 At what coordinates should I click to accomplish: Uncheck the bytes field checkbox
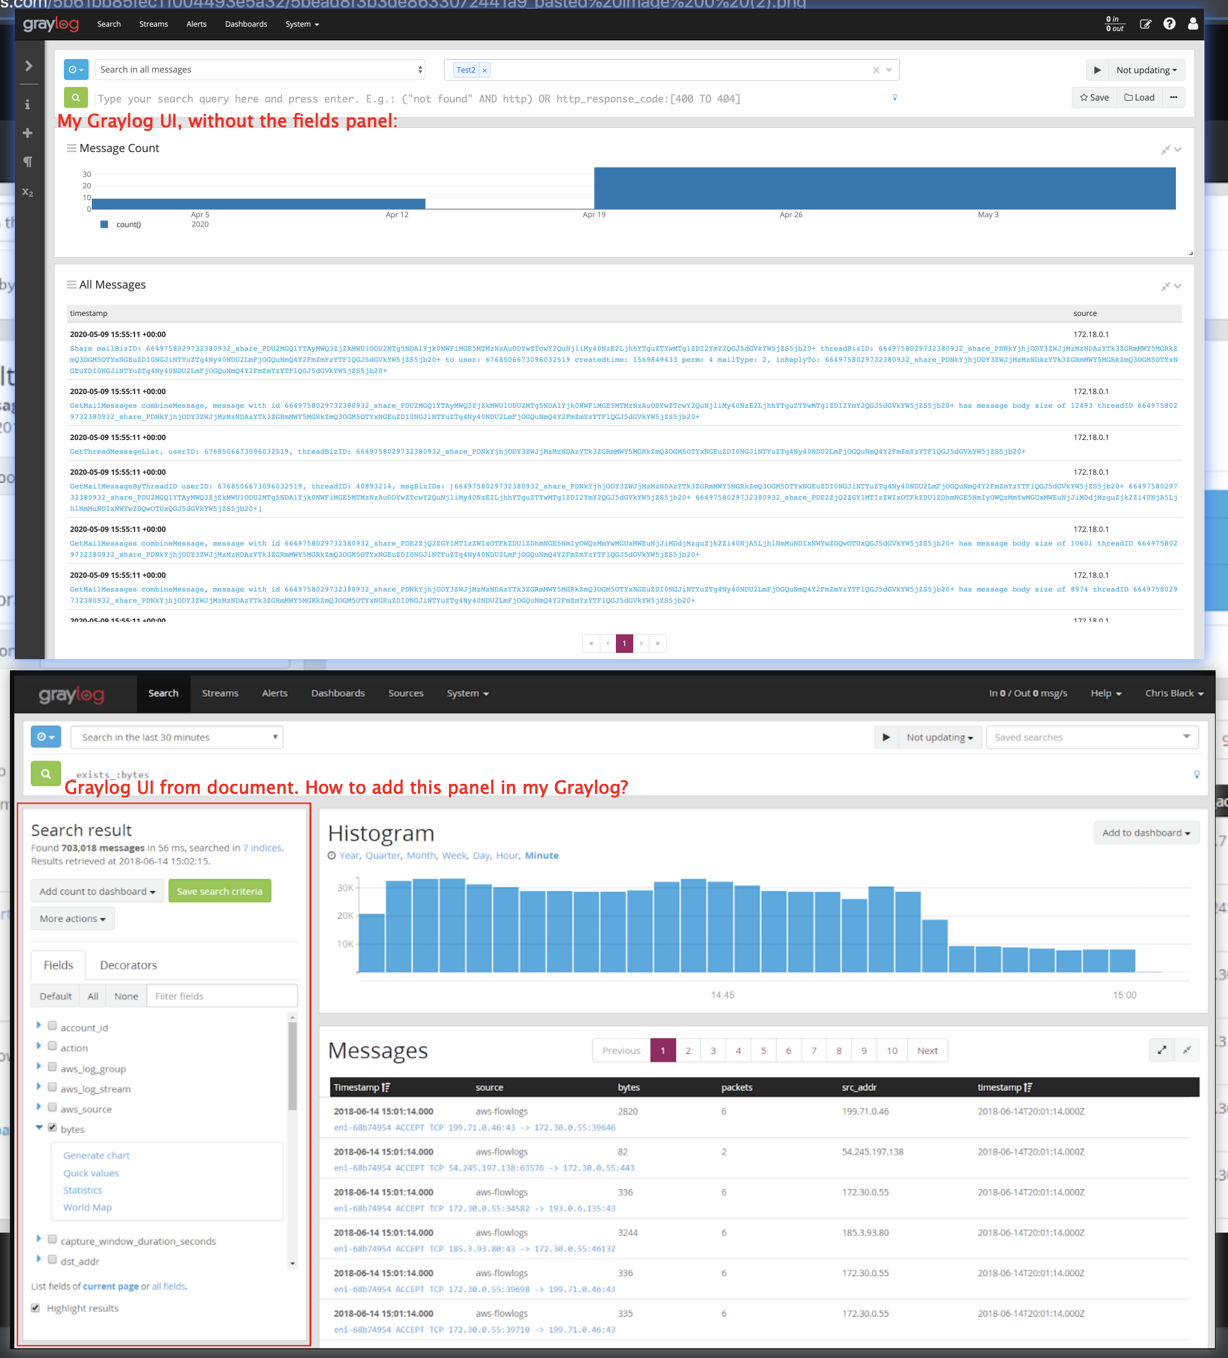click(x=52, y=1128)
